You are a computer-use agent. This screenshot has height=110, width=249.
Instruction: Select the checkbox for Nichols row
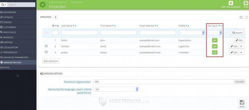pyautogui.click(x=46, y=46)
